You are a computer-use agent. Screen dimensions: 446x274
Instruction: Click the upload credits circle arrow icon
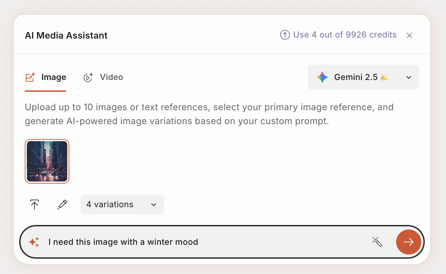tap(285, 35)
